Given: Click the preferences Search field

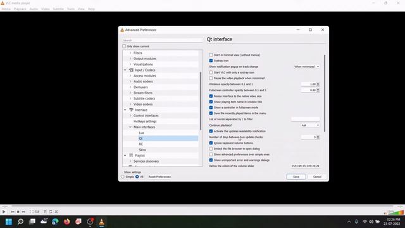Looking at the screenshot, I should pyautogui.click(x=163, y=41).
